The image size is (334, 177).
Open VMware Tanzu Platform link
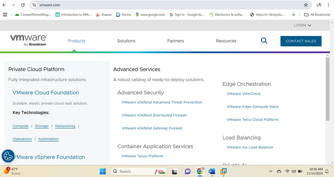click(142, 156)
